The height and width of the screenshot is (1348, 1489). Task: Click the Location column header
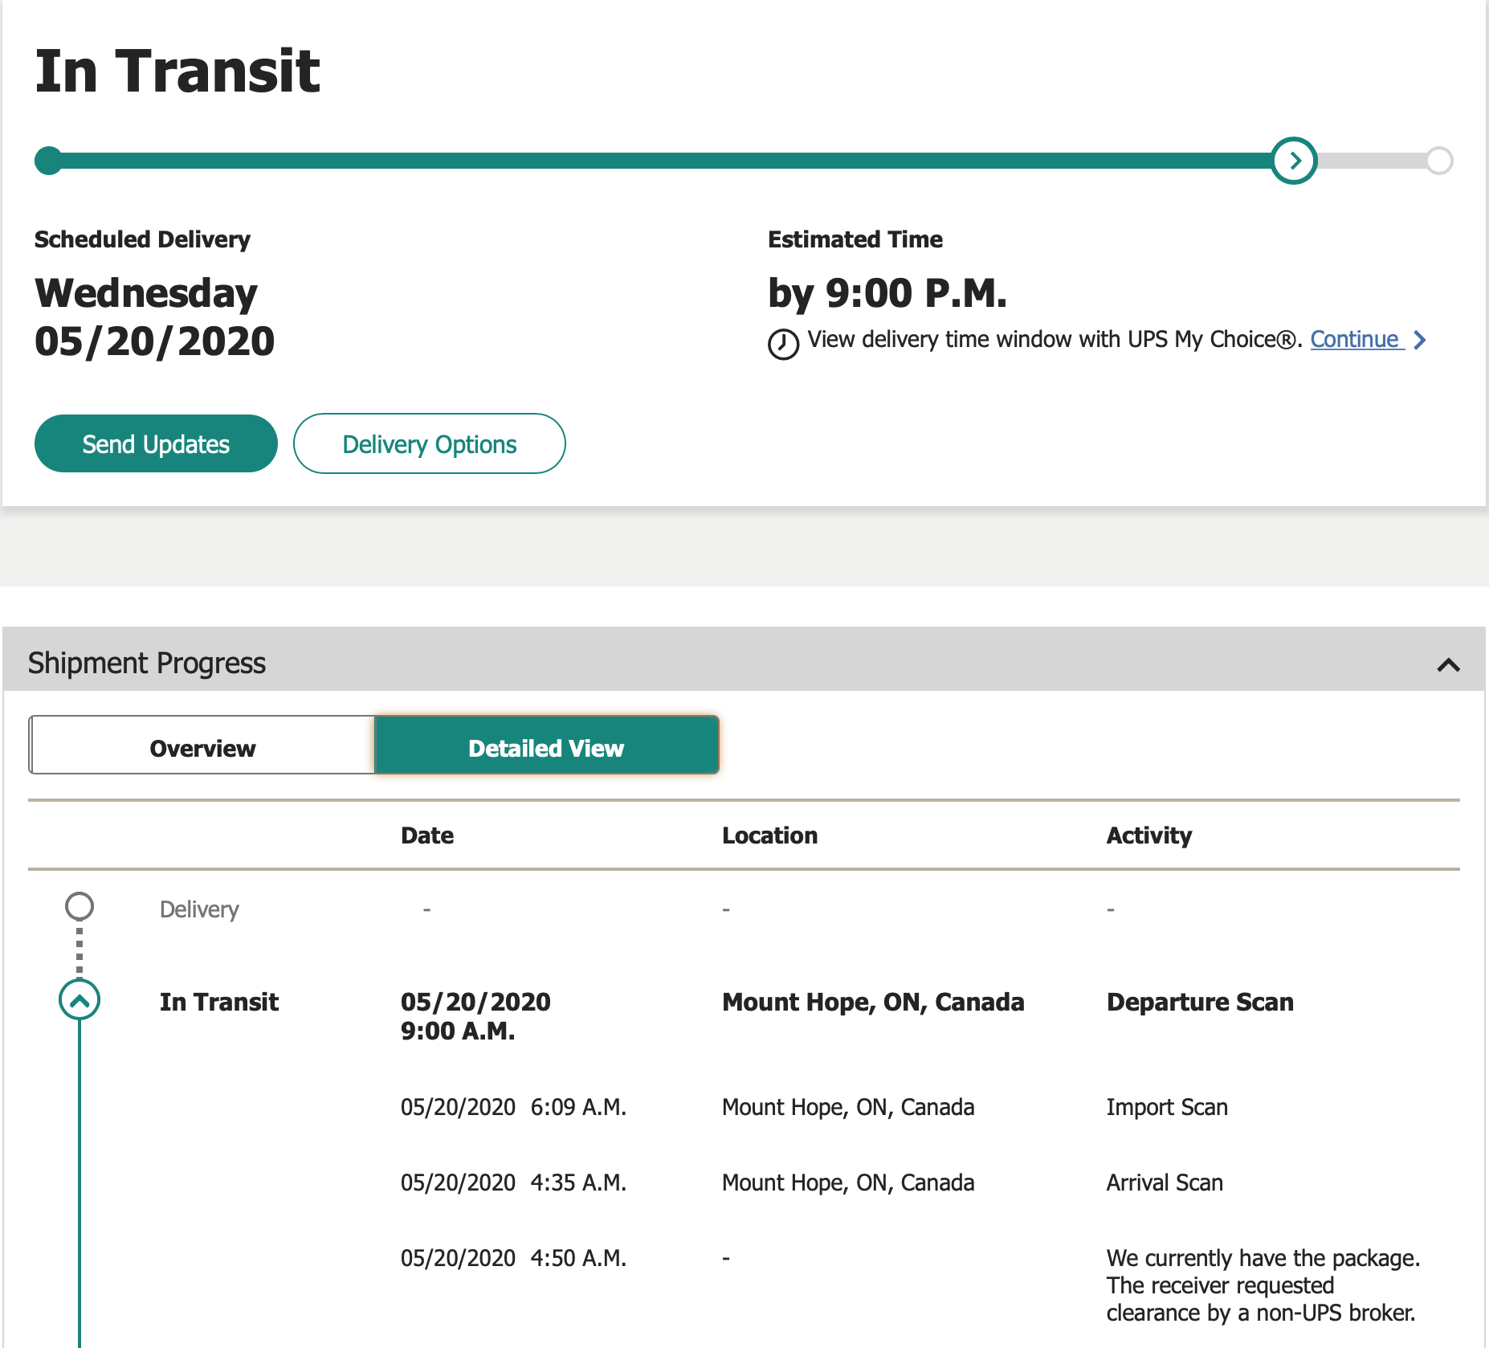(769, 835)
